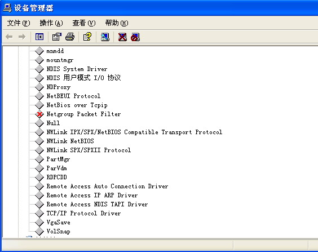Click the VolSnap device icon
This screenshot has height=252, width=318.
coord(39,231)
